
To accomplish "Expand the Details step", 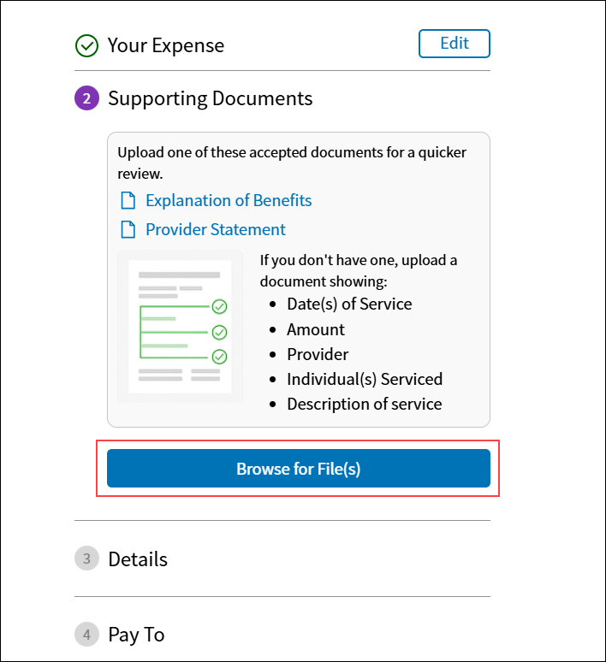I will [x=138, y=559].
